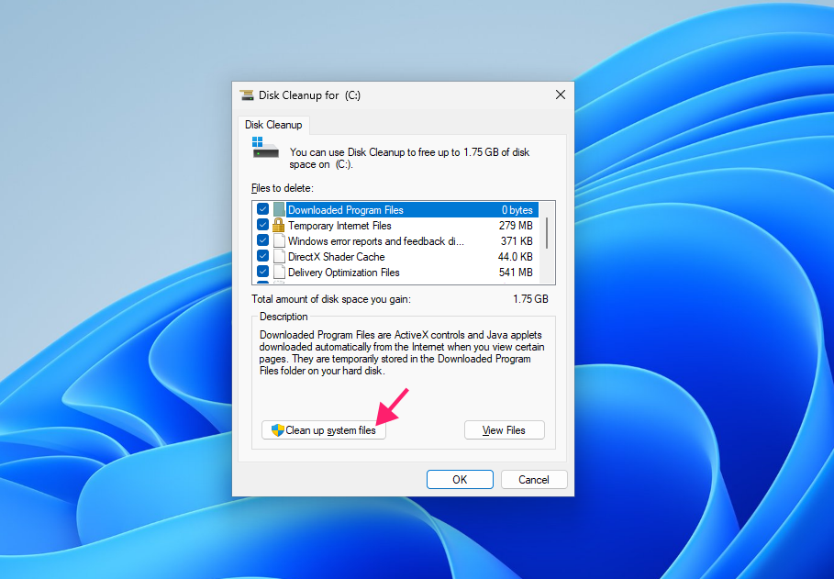Click the 'Total amount of disk space you gain:' label
This screenshot has width=834, height=579.
pos(331,299)
